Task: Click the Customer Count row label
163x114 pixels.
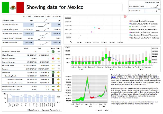Action: pyautogui.click(x=8, y=20)
